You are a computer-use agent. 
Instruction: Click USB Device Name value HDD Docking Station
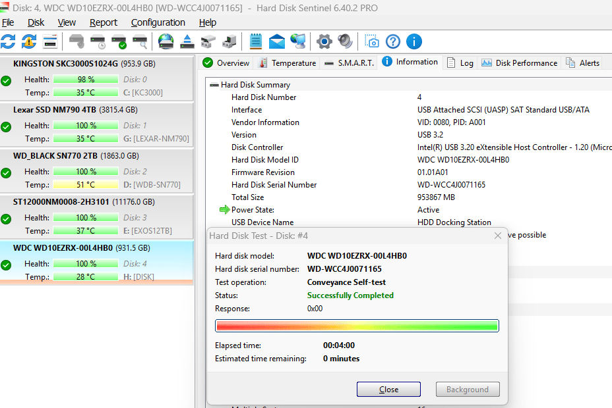454,222
